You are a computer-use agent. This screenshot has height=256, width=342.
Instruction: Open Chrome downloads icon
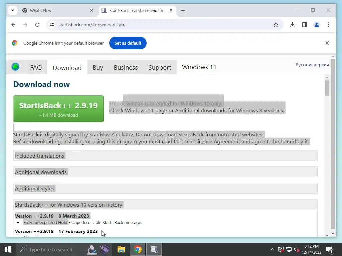click(x=293, y=25)
